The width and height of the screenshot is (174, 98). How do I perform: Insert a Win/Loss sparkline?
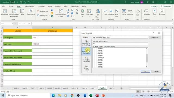(x=117, y=13)
